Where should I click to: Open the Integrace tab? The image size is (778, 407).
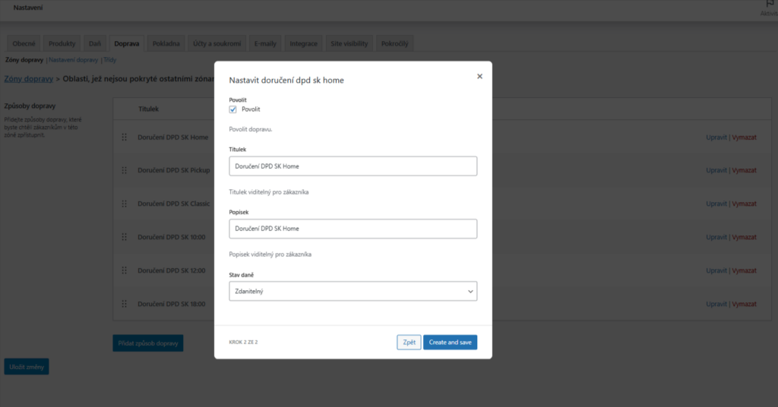(303, 43)
